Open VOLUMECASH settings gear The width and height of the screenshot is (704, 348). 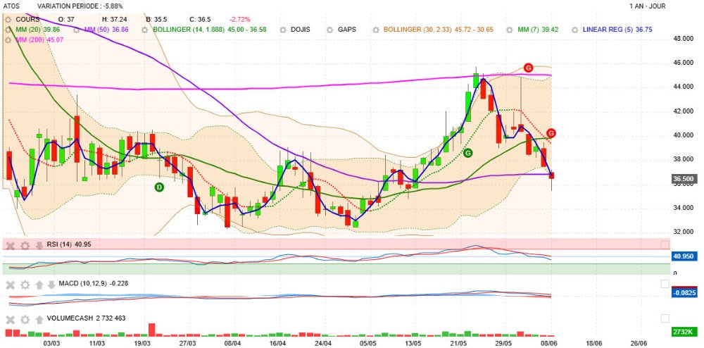click(x=25, y=319)
